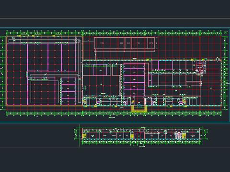Click the stacked magenta rooms in center

point(134,79)
